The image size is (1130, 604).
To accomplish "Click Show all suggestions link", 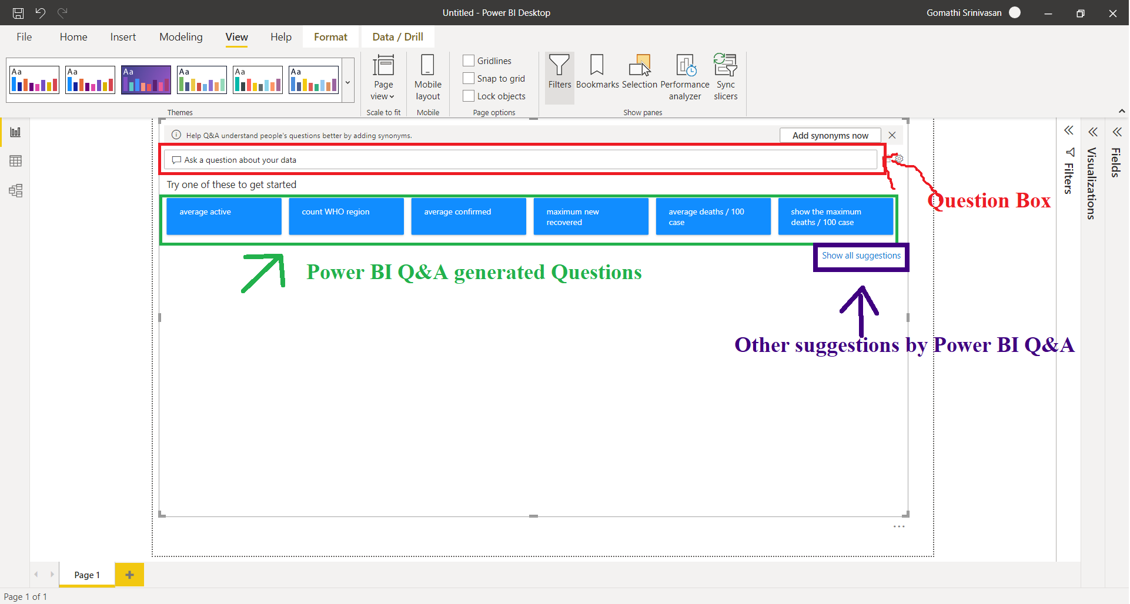I will click(x=861, y=256).
